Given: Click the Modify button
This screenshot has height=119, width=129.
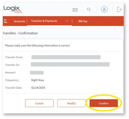Looking at the screenshot, I should tap(71, 103).
